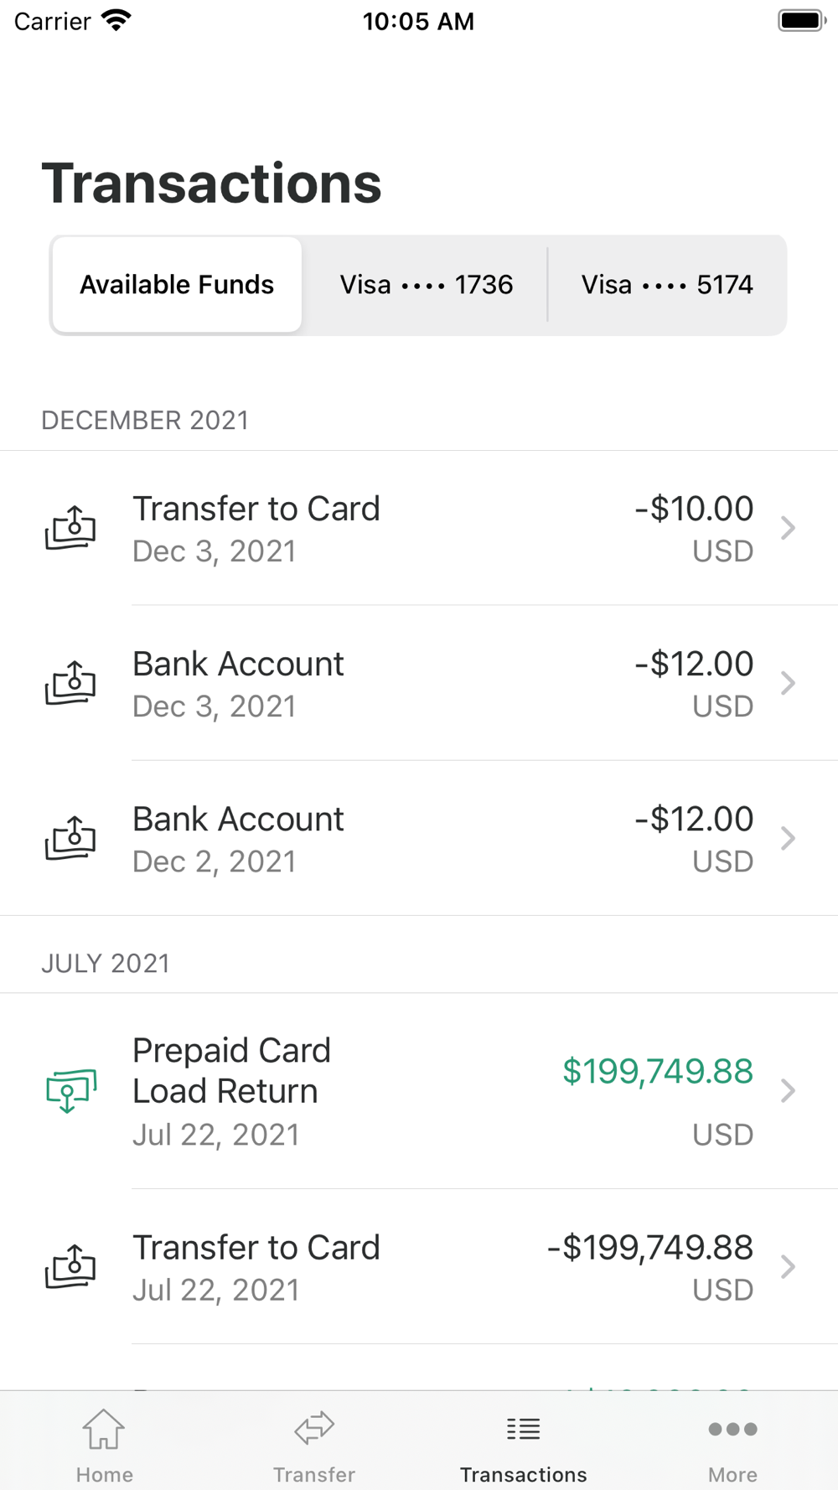The height and width of the screenshot is (1490, 838).
Task: Tap money icon beside Dec 2 Bank Account
Action: [x=70, y=838]
